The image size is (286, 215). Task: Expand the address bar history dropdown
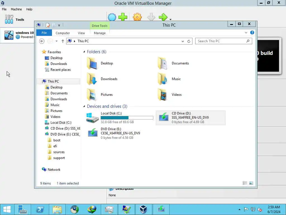183,41
